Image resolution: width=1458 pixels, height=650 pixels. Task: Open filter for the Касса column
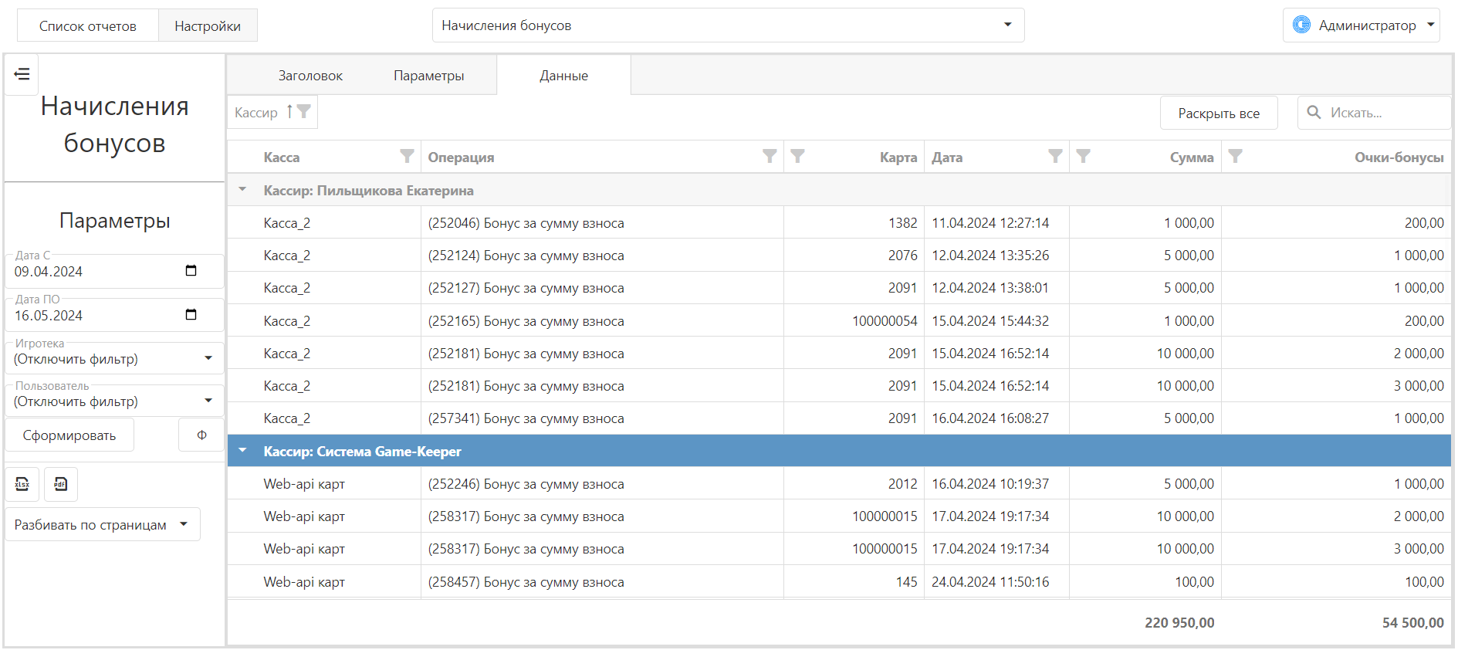click(407, 157)
